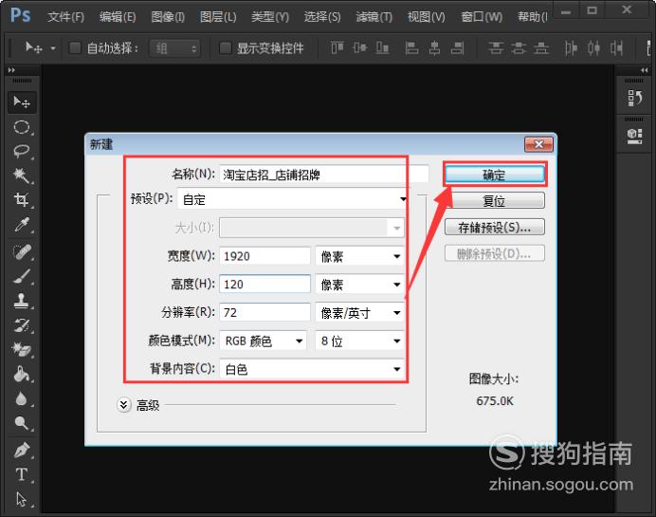Click align top edges icon

[337, 47]
